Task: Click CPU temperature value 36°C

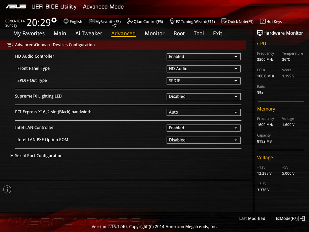Action: pyautogui.click(x=286, y=59)
